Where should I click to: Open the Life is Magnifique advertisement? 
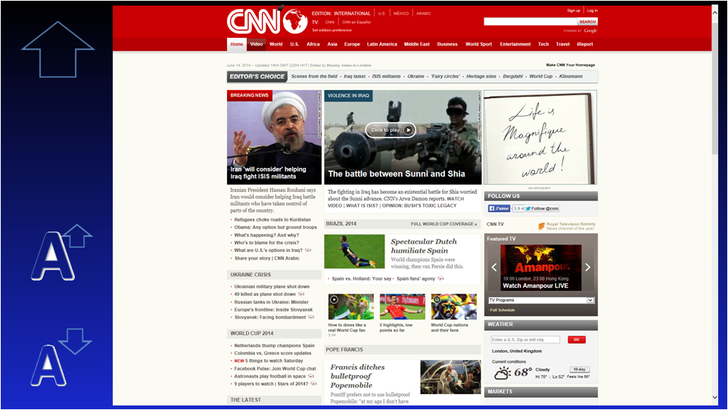tap(540, 138)
